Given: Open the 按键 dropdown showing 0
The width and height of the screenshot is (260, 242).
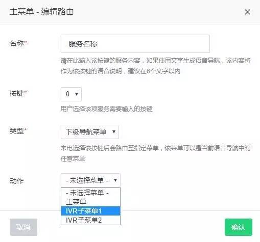Looking at the screenshot, I should pos(71,94).
